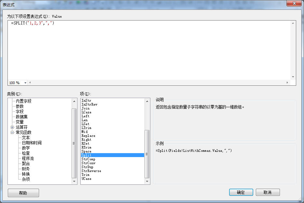Viewport: 304px width, 203px height.
Task: Click category tree scroll up arrow
Action: pos(74,101)
